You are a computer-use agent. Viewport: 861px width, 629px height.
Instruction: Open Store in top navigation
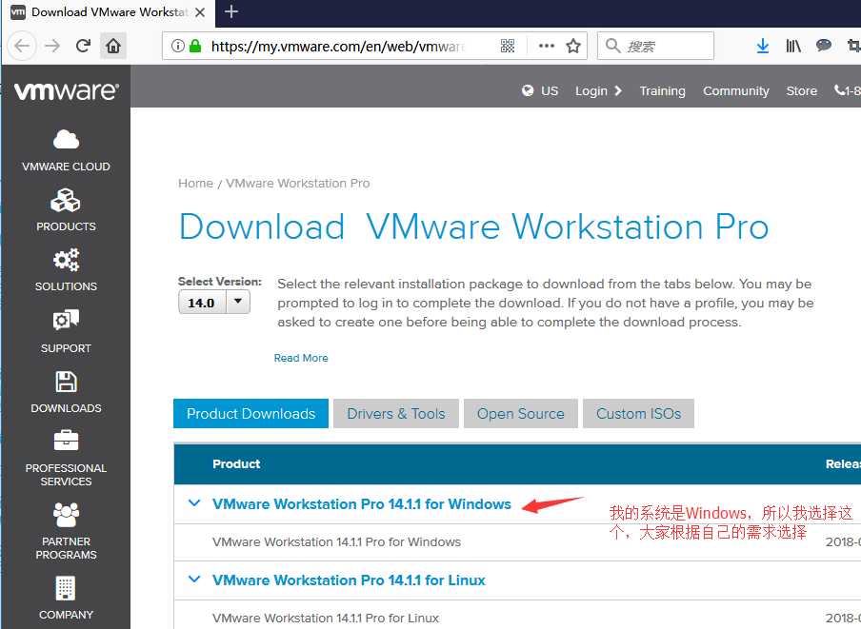(801, 91)
